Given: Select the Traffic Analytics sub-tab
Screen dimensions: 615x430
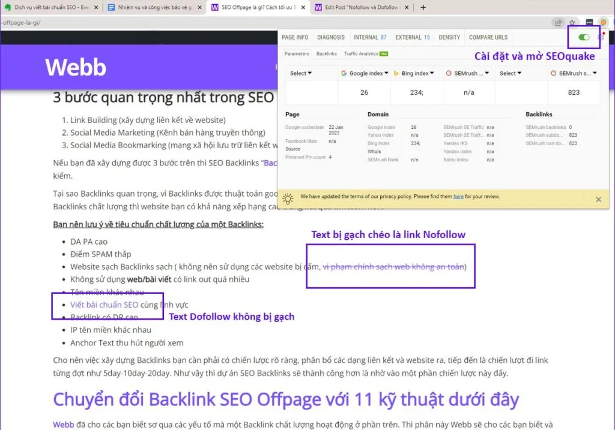Looking at the screenshot, I should click(x=366, y=53).
